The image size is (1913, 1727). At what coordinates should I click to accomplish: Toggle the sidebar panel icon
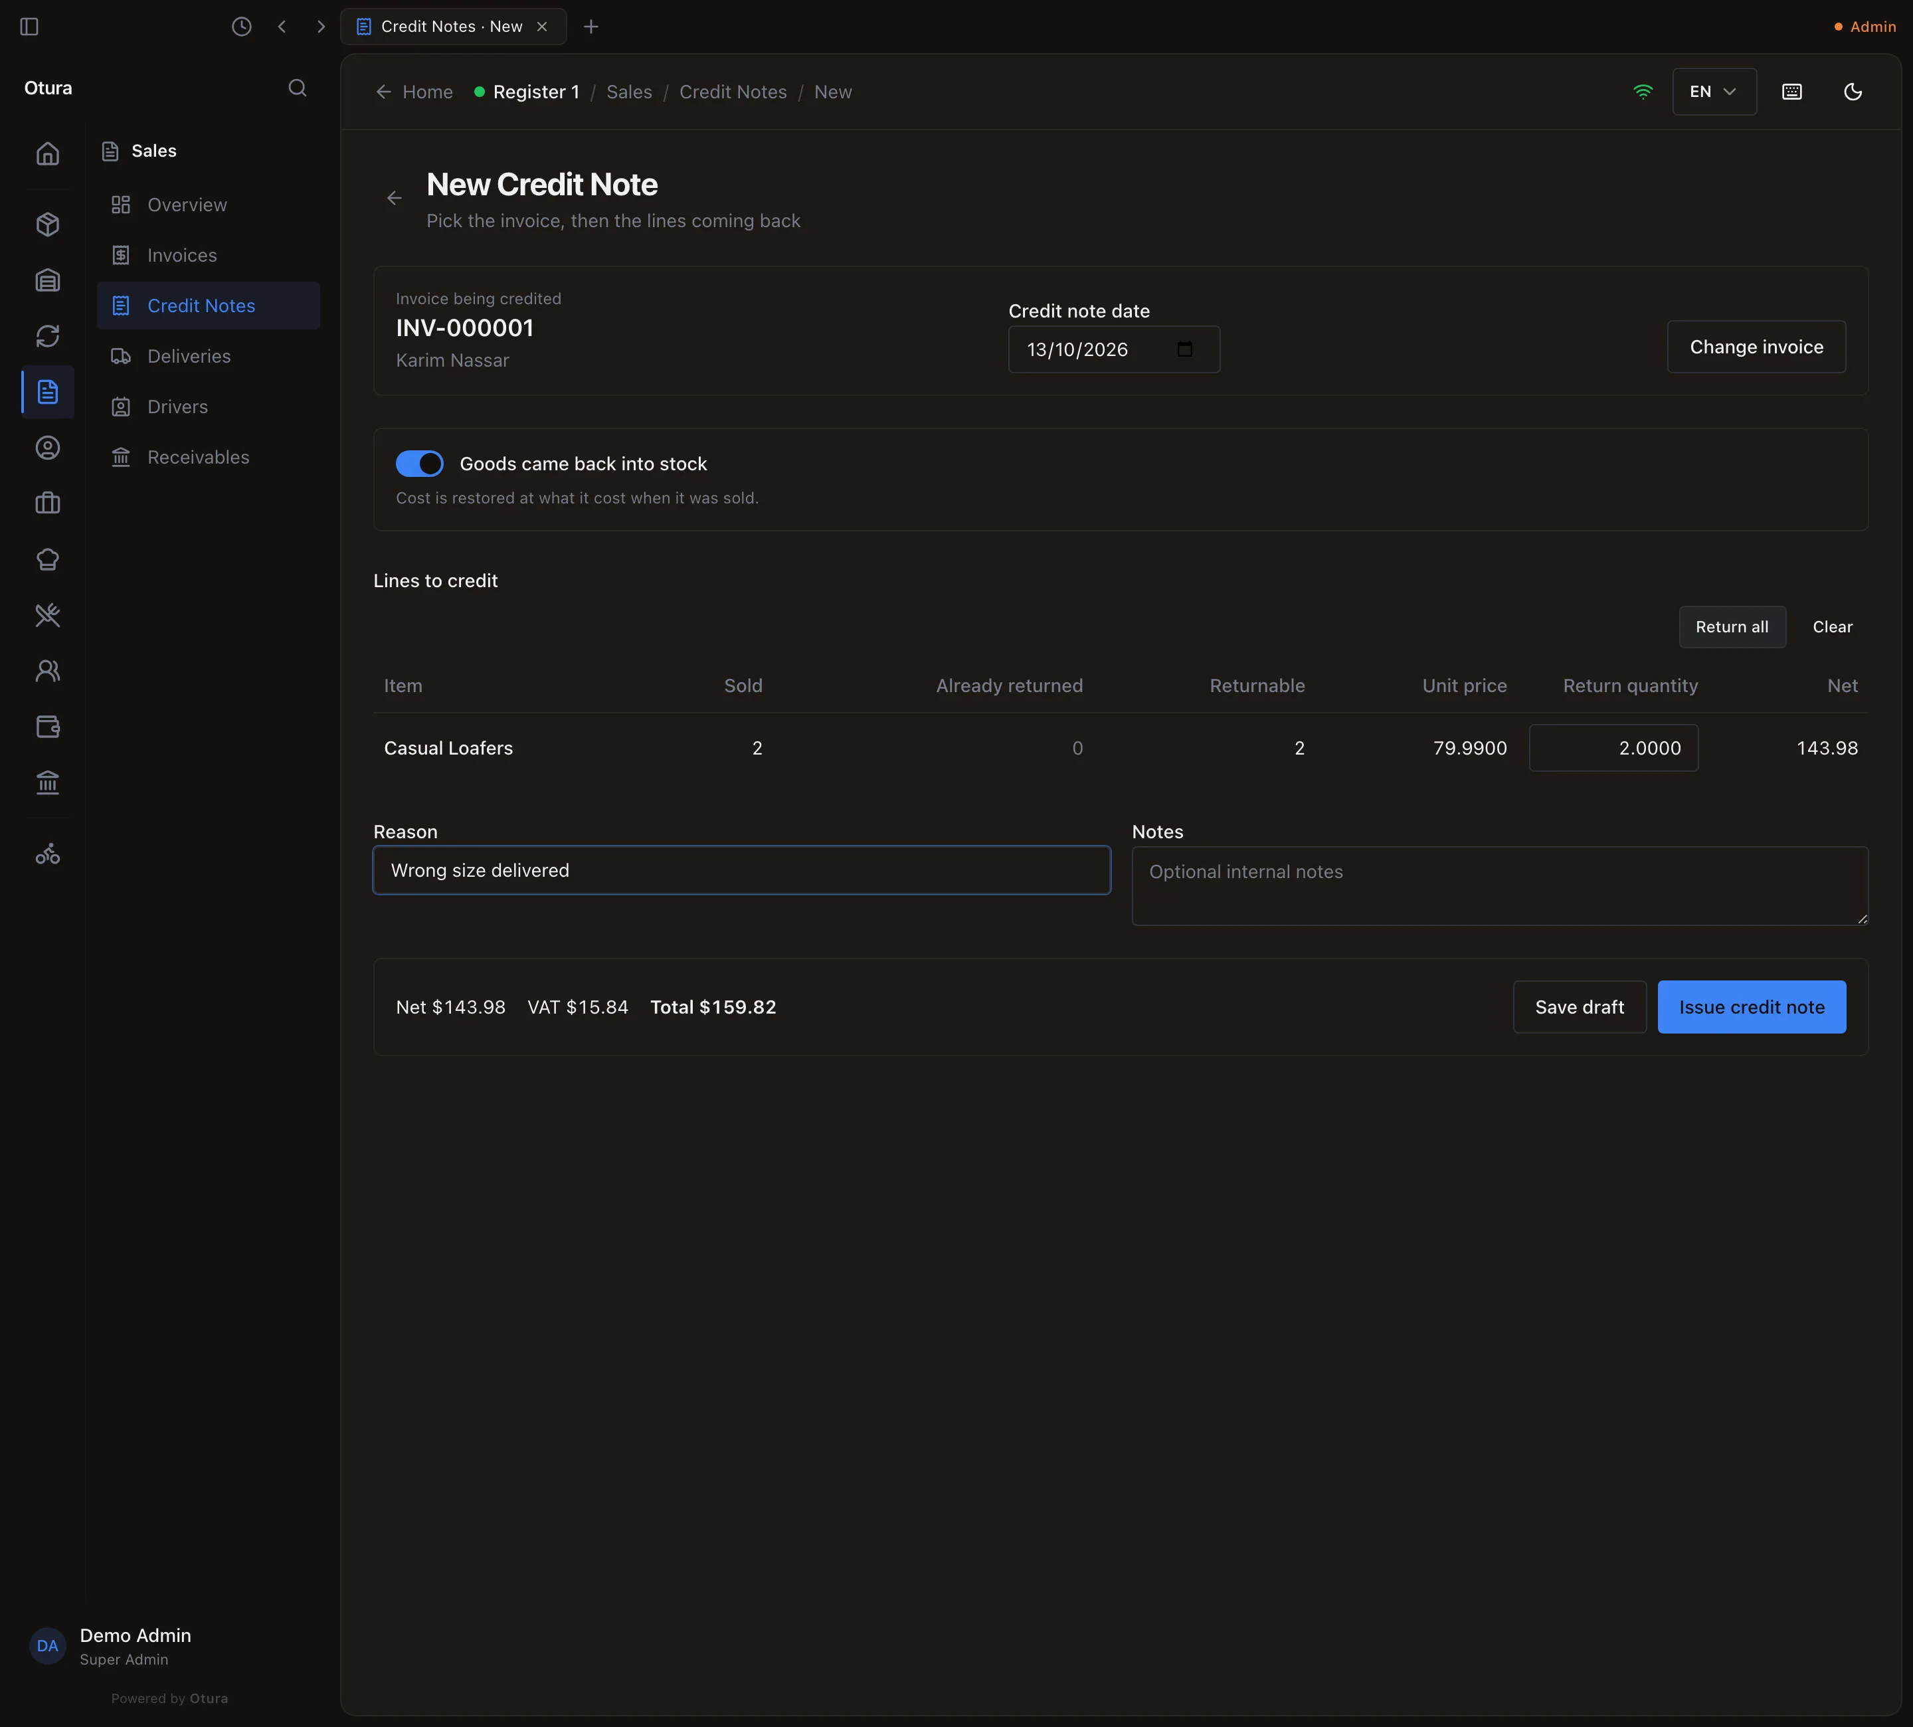pos(29,27)
